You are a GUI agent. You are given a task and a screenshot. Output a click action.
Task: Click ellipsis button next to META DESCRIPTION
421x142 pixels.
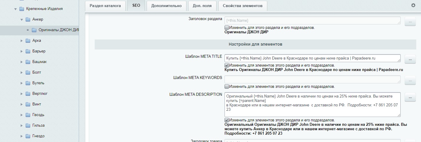410,97
